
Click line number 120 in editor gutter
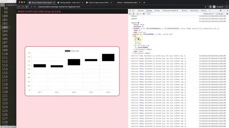[5, 92]
